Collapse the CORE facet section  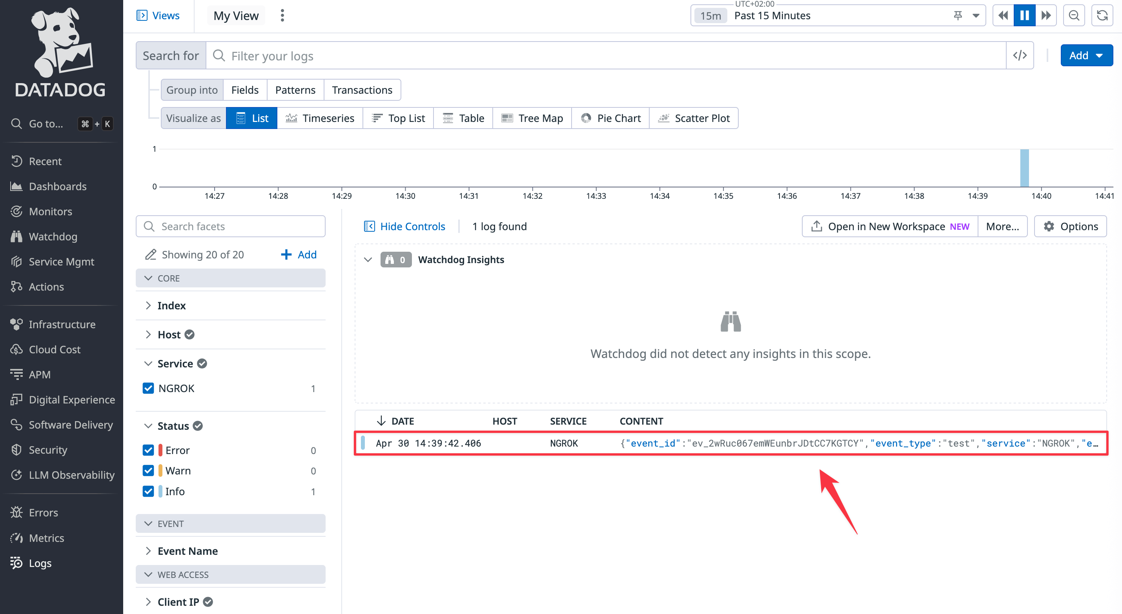[148, 278]
